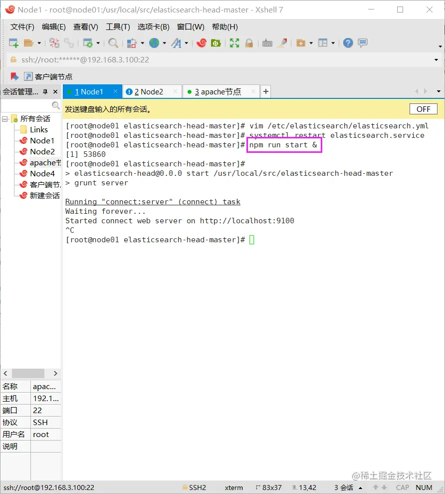Viewport: 445px width, 494px height.
Task: Click the red Xshell swirl toolbar icon
Action: click(201, 43)
